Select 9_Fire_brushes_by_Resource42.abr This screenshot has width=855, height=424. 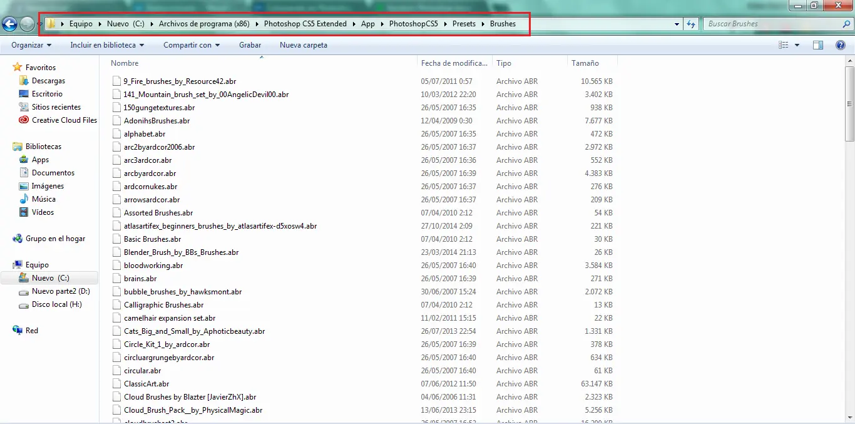[180, 81]
